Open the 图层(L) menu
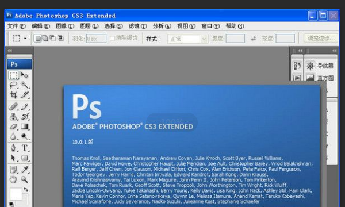 pyautogui.click(x=89, y=26)
